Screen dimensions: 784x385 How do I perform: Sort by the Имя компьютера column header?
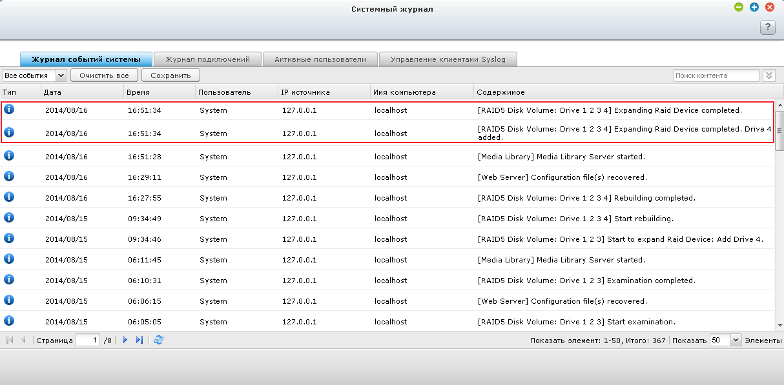(x=422, y=92)
